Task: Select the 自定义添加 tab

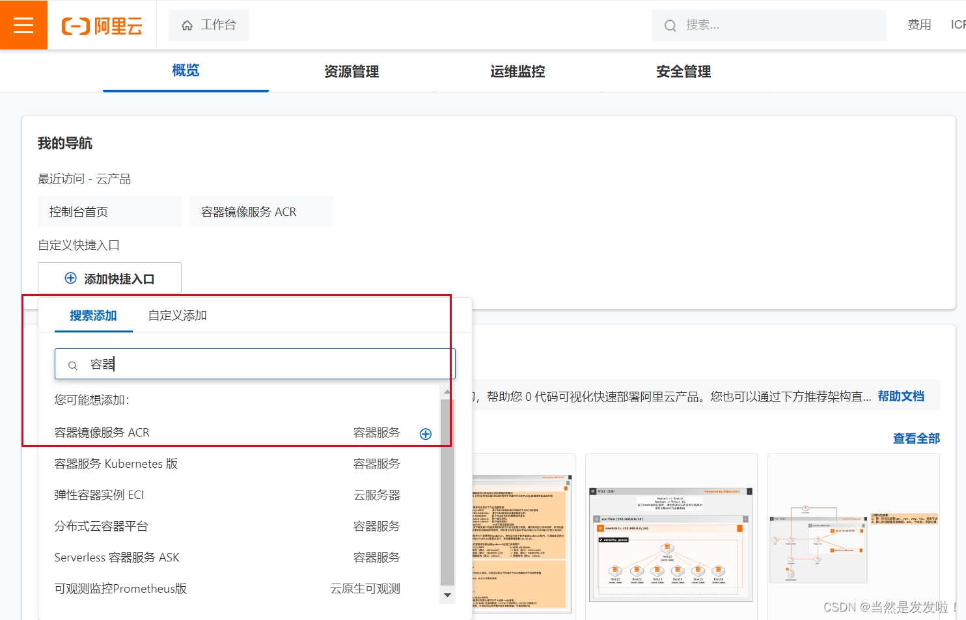Action: tap(177, 316)
